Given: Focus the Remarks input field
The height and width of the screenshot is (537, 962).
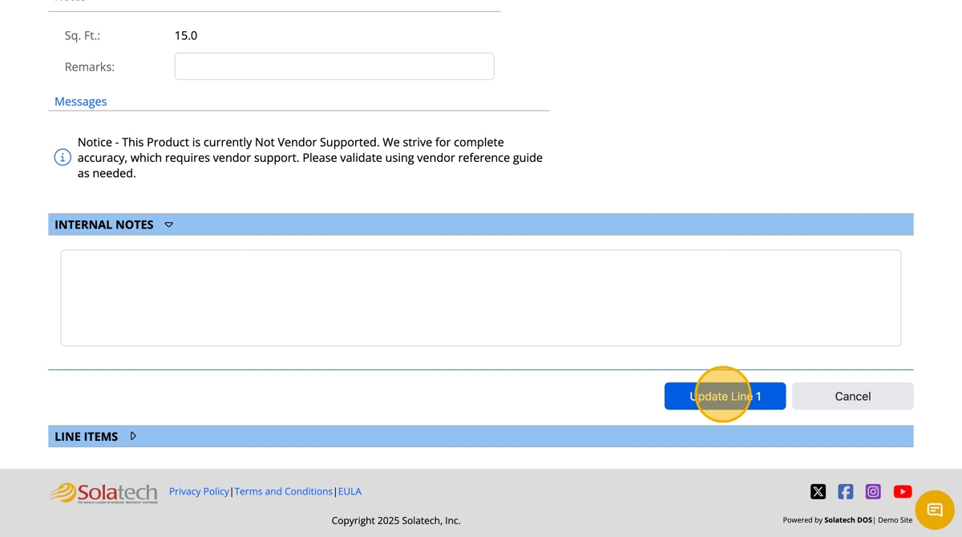Looking at the screenshot, I should click(x=334, y=67).
